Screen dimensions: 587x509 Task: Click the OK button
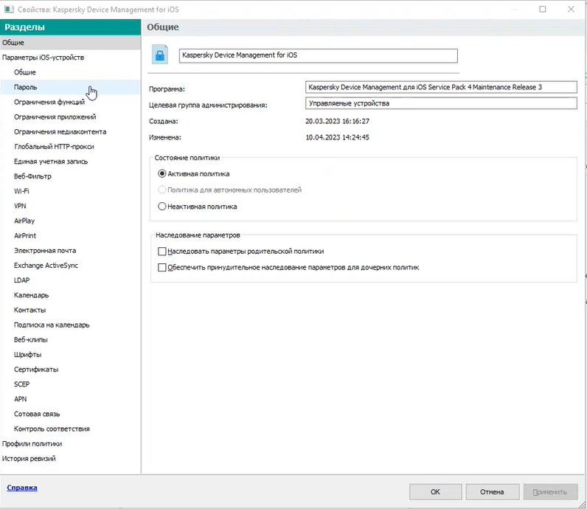click(435, 492)
